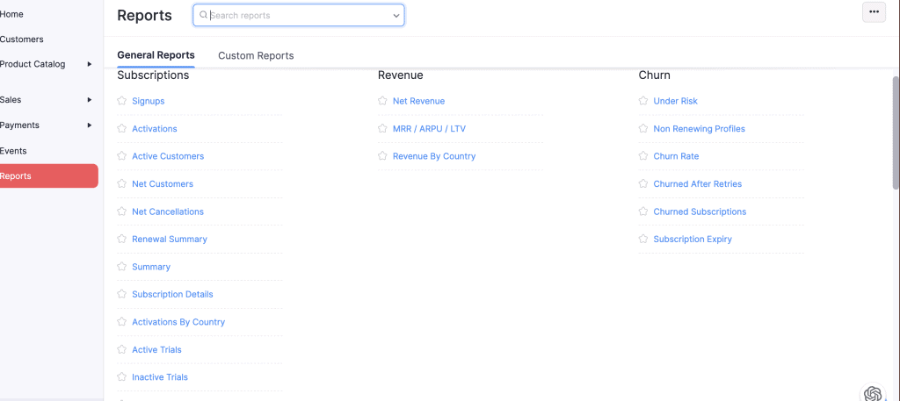The width and height of the screenshot is (900, 401).
Task: Expand the Payments submenu arrow
Action: click(x=90, y=125)
